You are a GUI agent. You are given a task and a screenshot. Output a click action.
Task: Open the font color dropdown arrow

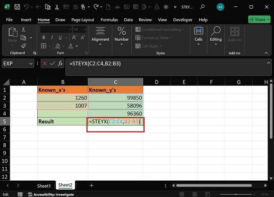click(77, 46)
